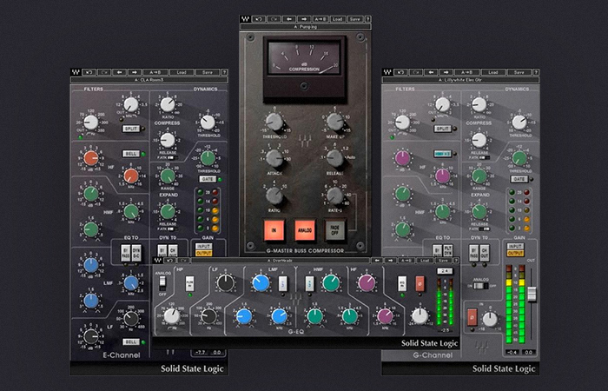Toggle ANALOG button on Buss Compressor
Screen dimensions: 608x391
[x=304, y=230]
